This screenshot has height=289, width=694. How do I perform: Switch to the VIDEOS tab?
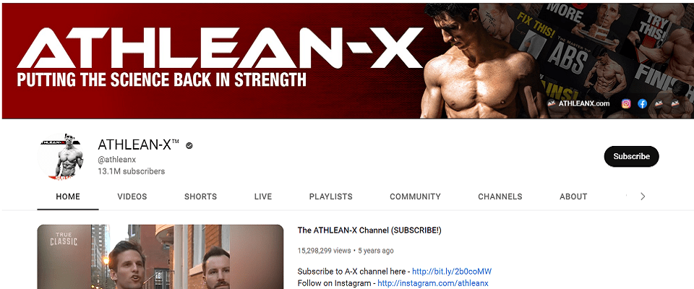pyautogui.click(x=132, y=197)
